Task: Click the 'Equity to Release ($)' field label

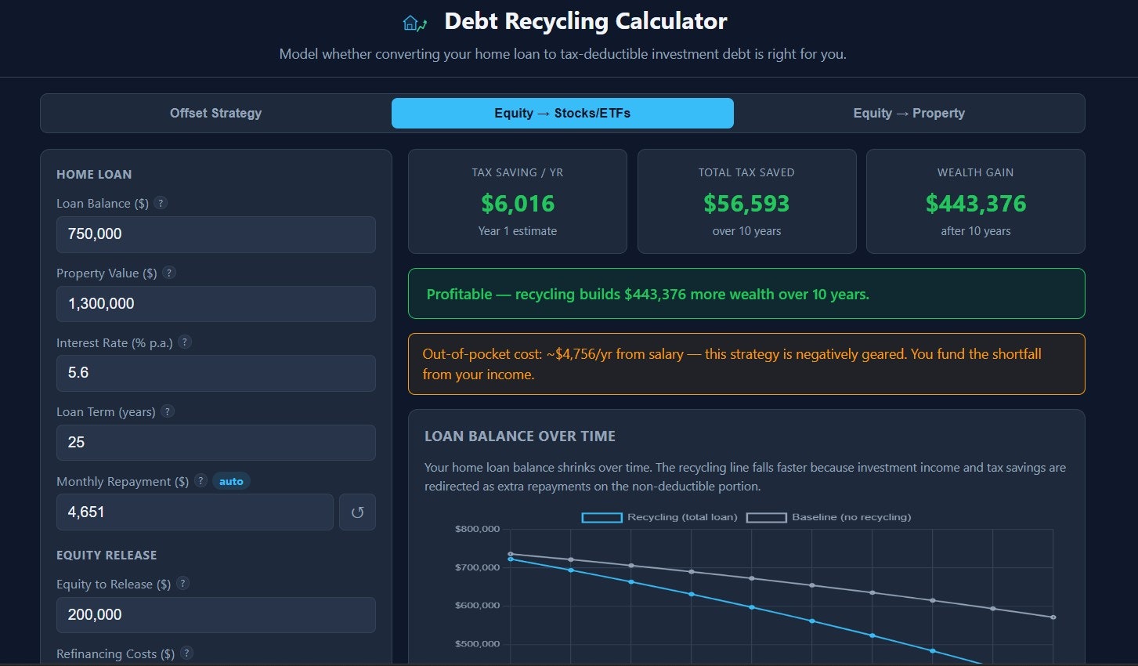Action: [x=114, y=585]
